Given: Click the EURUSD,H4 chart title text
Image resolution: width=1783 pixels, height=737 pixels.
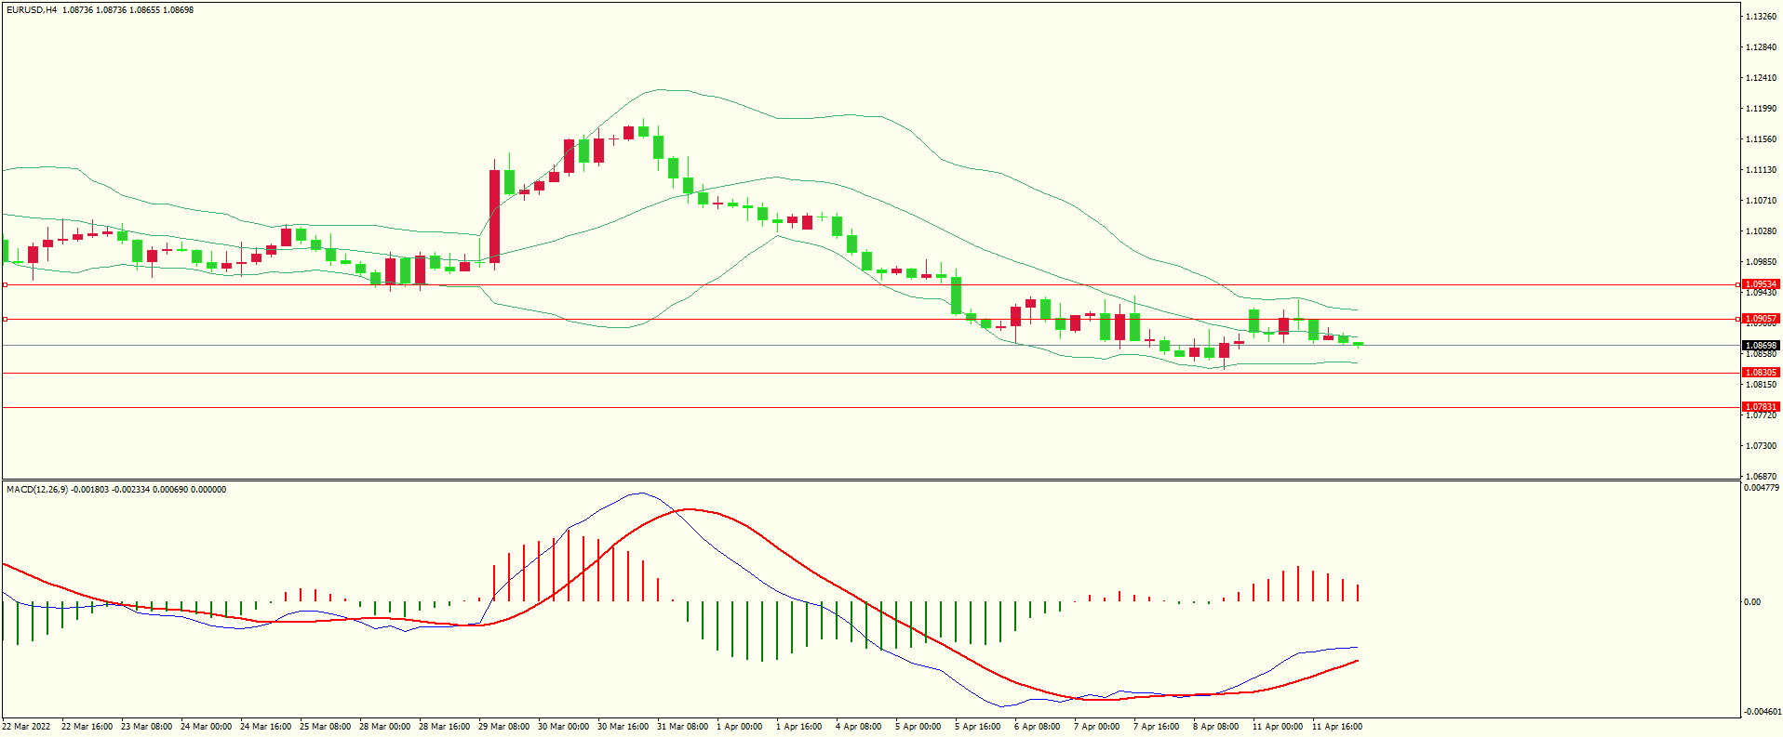Looking at the screenshot, I should pyautogui.click(x=31, y=10).
